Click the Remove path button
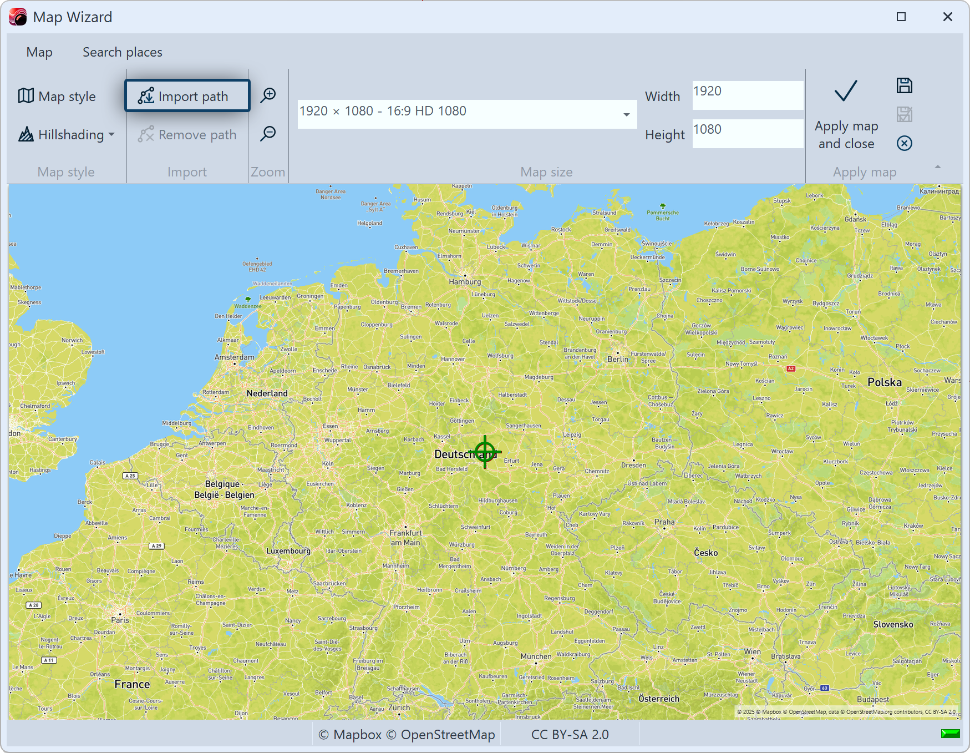 (x=187, y=135)
